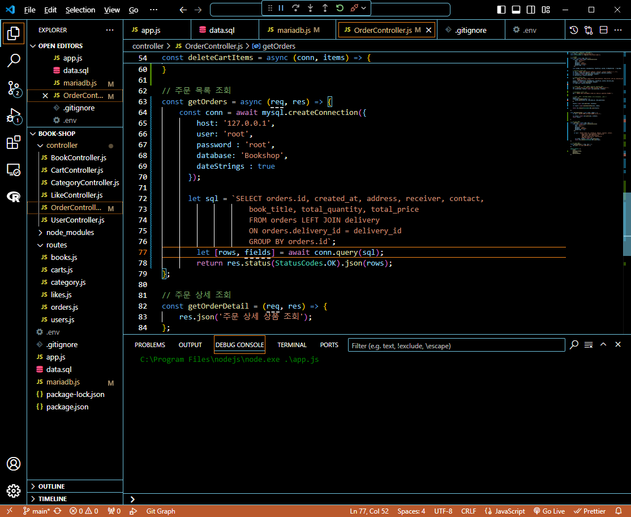This screenshot has width=631, height=517.
Task: Open Explorer Views and More Actions ellipsis
Action: [x=110, y=30]
